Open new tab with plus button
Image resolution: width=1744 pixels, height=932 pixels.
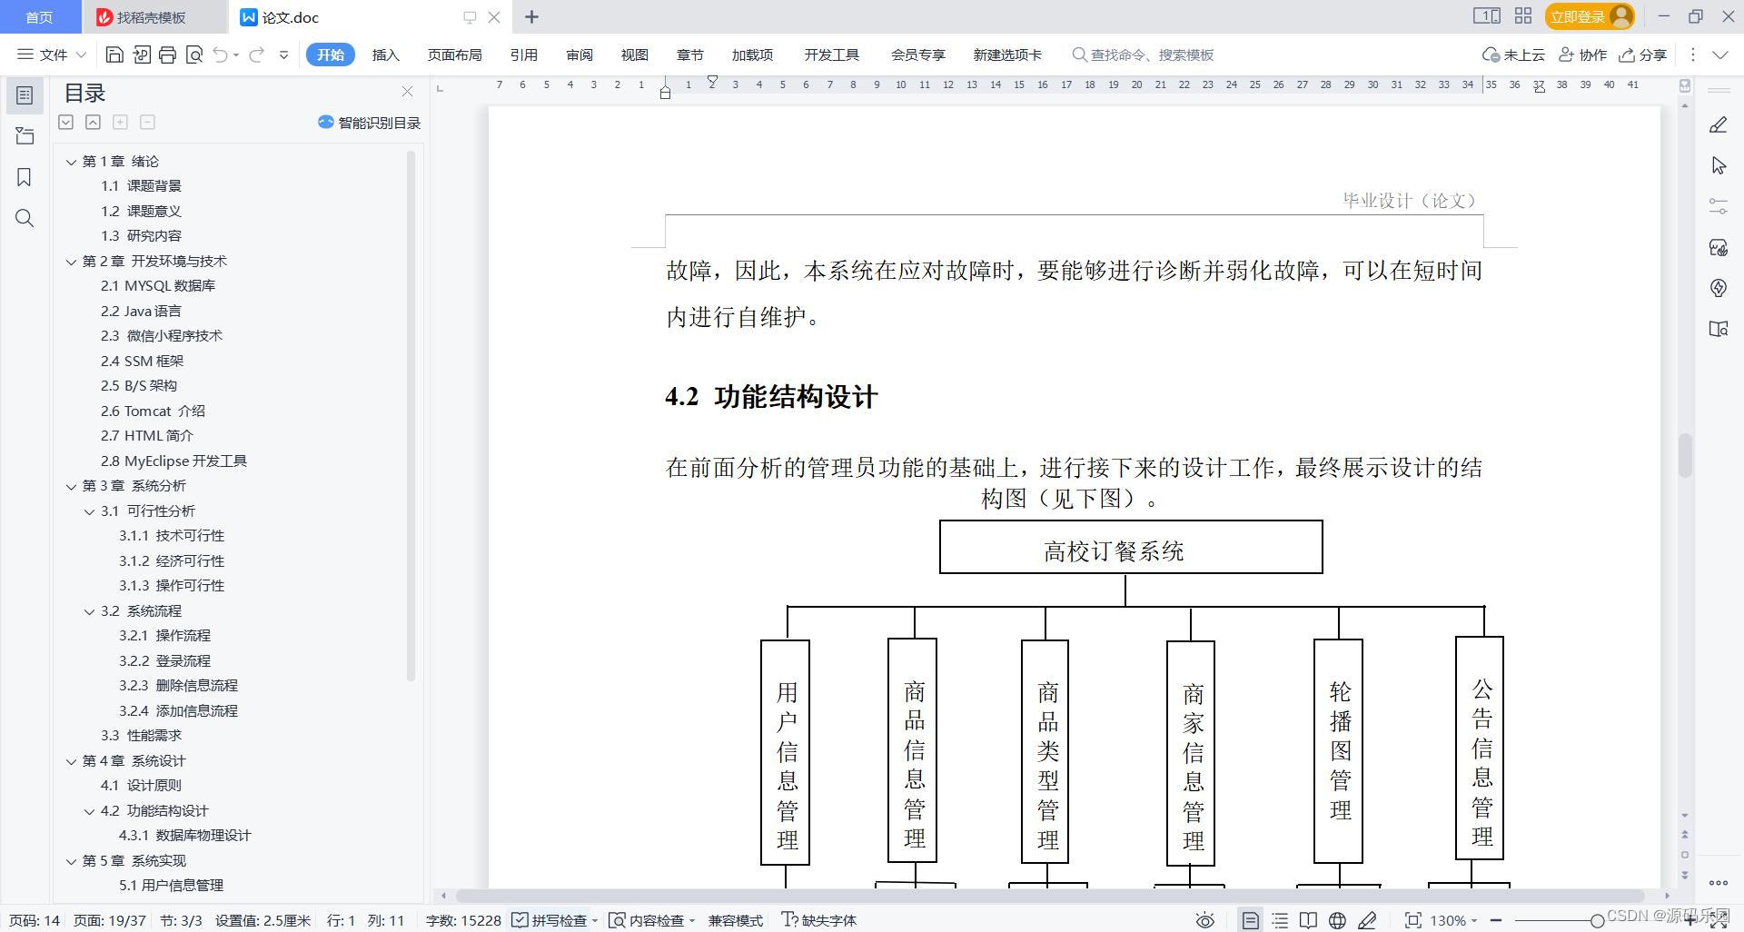(x=532, y=16)
